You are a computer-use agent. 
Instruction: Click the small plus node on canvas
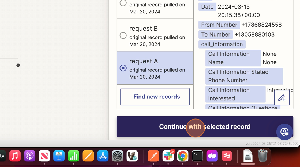pos(18,65)
